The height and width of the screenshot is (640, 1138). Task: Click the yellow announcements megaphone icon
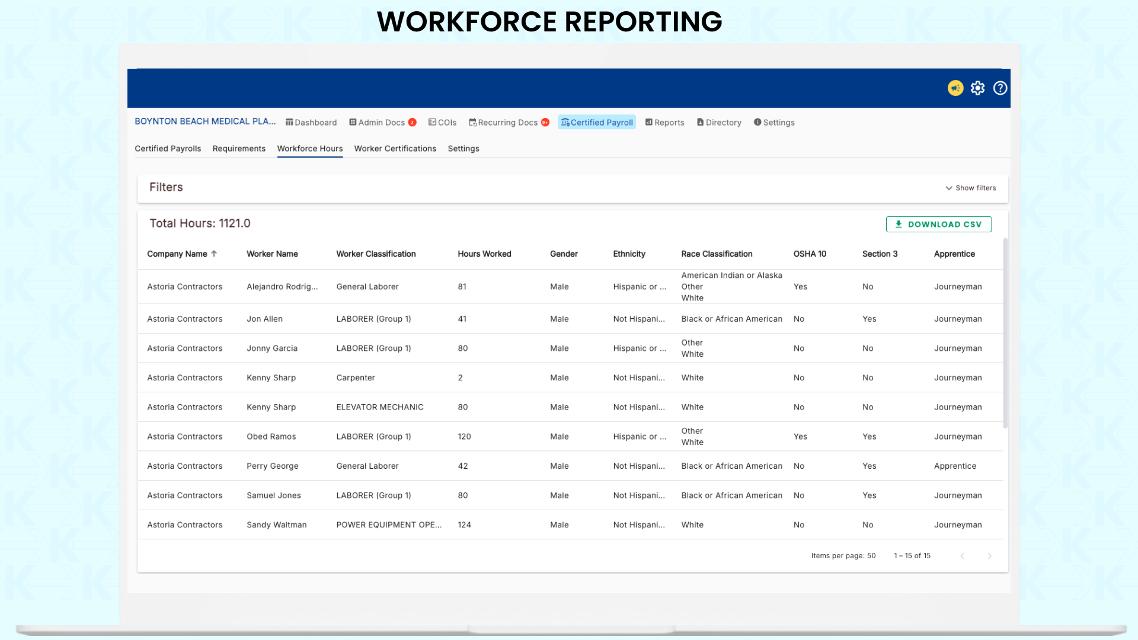[x=955, y=88]
